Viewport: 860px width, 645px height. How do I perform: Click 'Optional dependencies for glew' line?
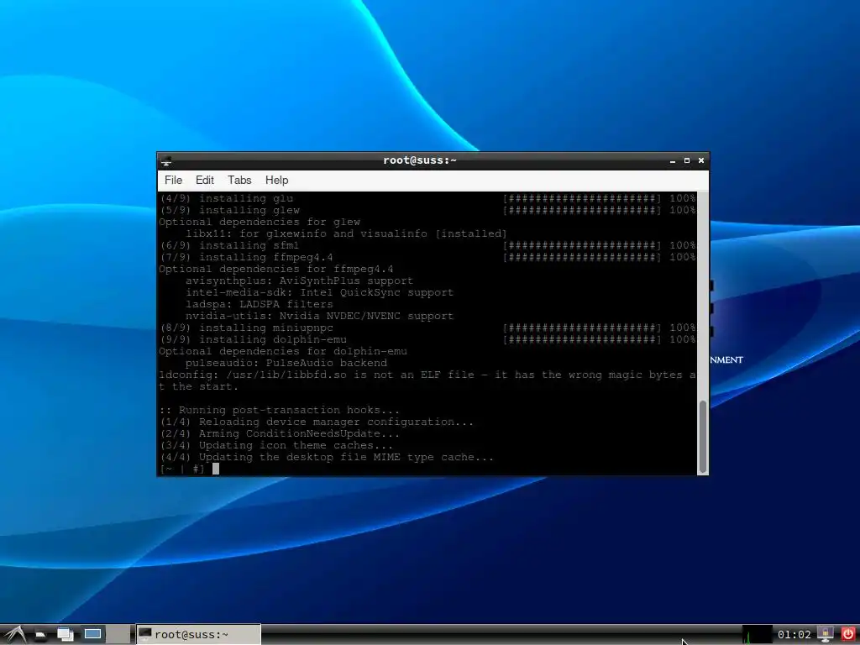tap(260, 222)
